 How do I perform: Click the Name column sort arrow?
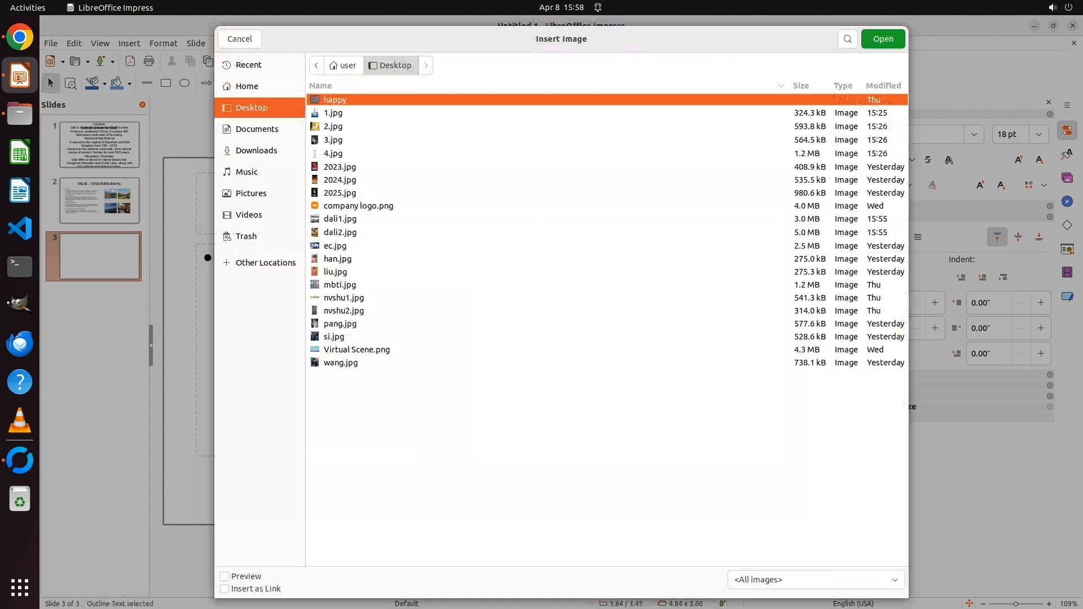(781, 86)
